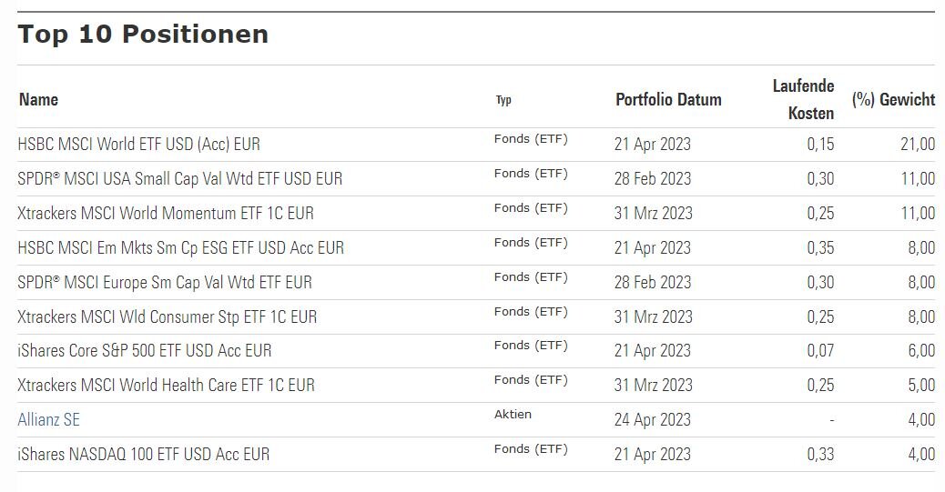Select HSBC MSCI World ETF USD row name
Viewport: 945px width, 492px height.
(139, 145)
